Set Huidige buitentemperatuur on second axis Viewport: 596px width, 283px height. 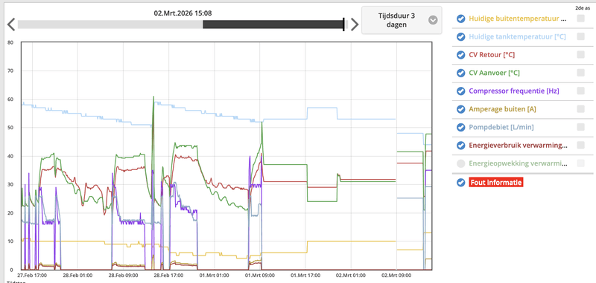[x=580, y=18]
